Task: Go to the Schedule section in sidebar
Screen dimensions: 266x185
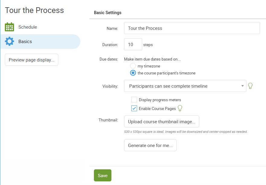Action: (27, 27)
